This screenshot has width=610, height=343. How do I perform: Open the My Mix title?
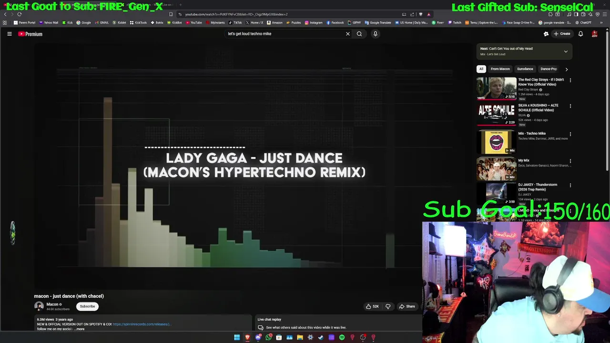coord(524,161)
